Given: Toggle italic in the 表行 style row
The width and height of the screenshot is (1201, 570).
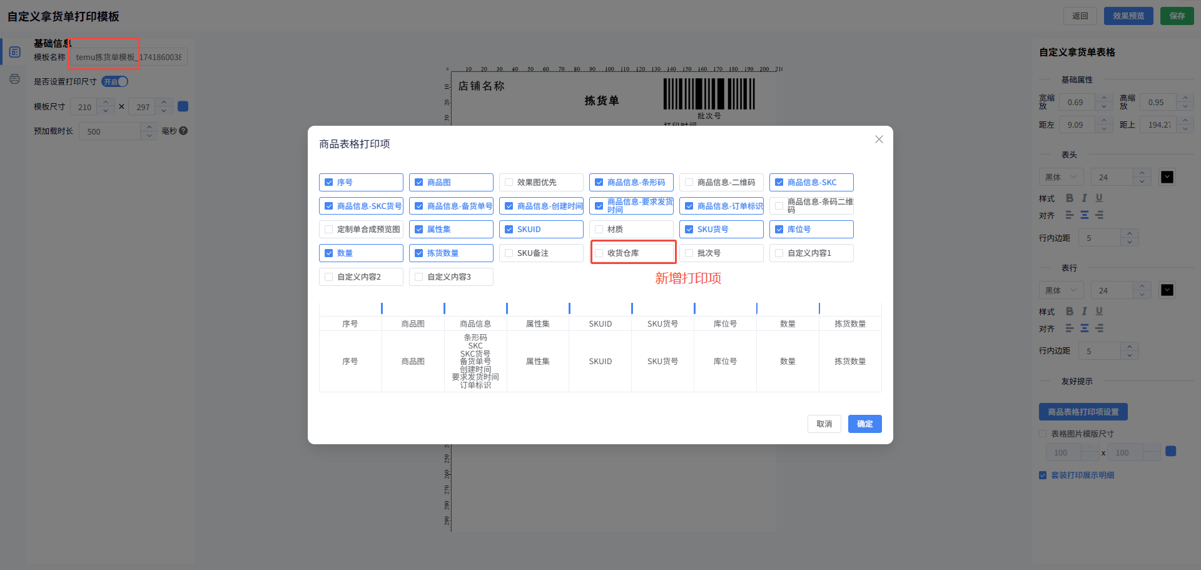Looking at the screenshot, I should tap(1084, 311).
